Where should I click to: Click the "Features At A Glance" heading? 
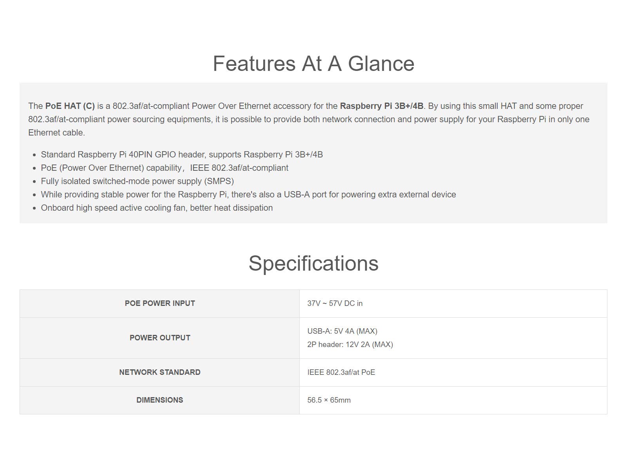click(313, 63)
